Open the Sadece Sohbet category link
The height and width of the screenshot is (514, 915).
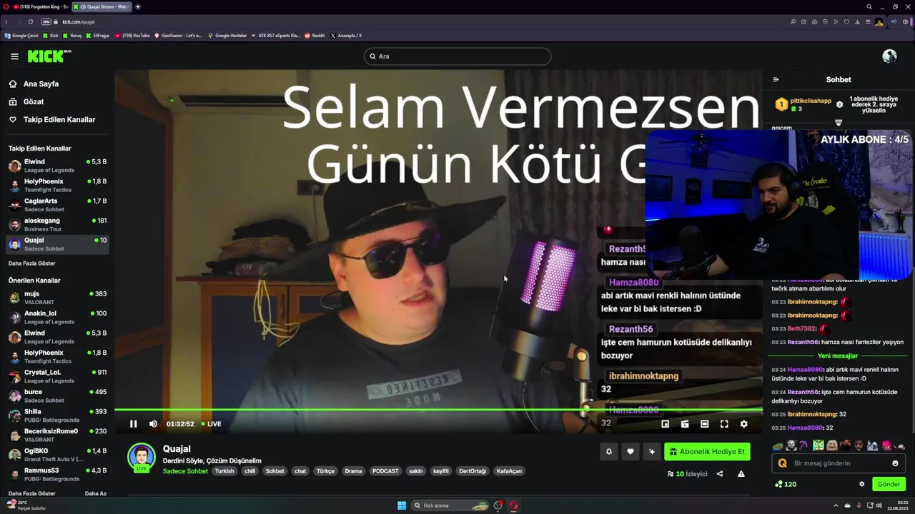coord(185,471)
